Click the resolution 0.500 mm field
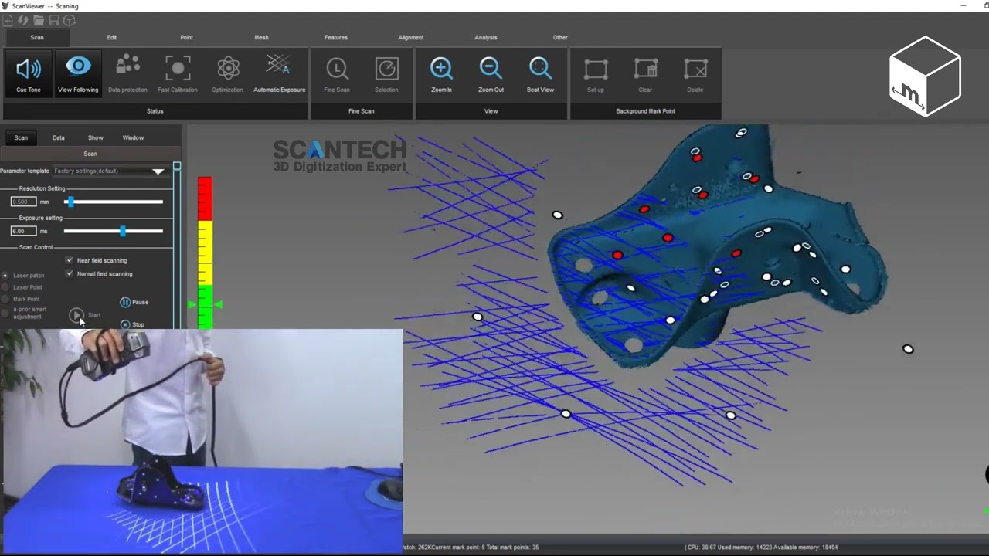 coord(23,202)
